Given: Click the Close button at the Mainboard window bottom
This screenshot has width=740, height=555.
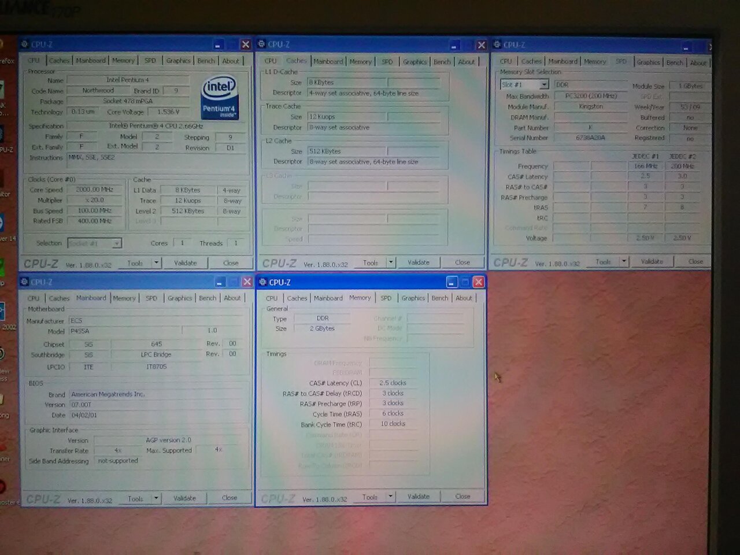Looking at the screenshot, I should [x=229, y=498].
